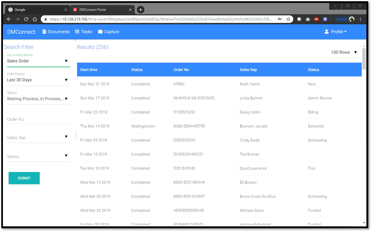The width and height of the screenshot is (372, 232).
Task: Open the Tasks list in navbar
Action: [x=84, y=32]
